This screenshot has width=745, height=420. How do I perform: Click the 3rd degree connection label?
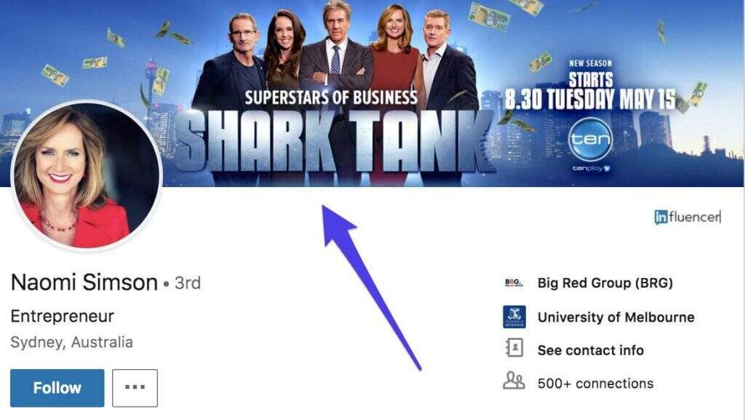coord(188,283)
